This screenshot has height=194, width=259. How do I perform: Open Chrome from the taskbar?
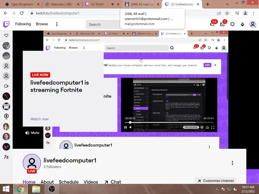(20, 189)
